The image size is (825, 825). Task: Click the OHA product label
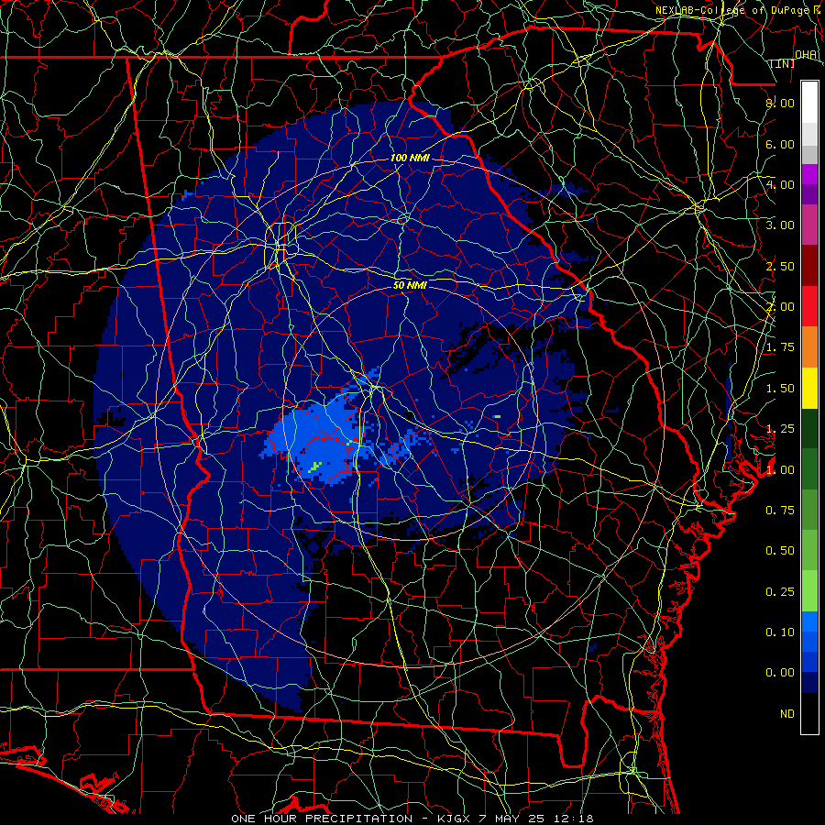point(806,54)
